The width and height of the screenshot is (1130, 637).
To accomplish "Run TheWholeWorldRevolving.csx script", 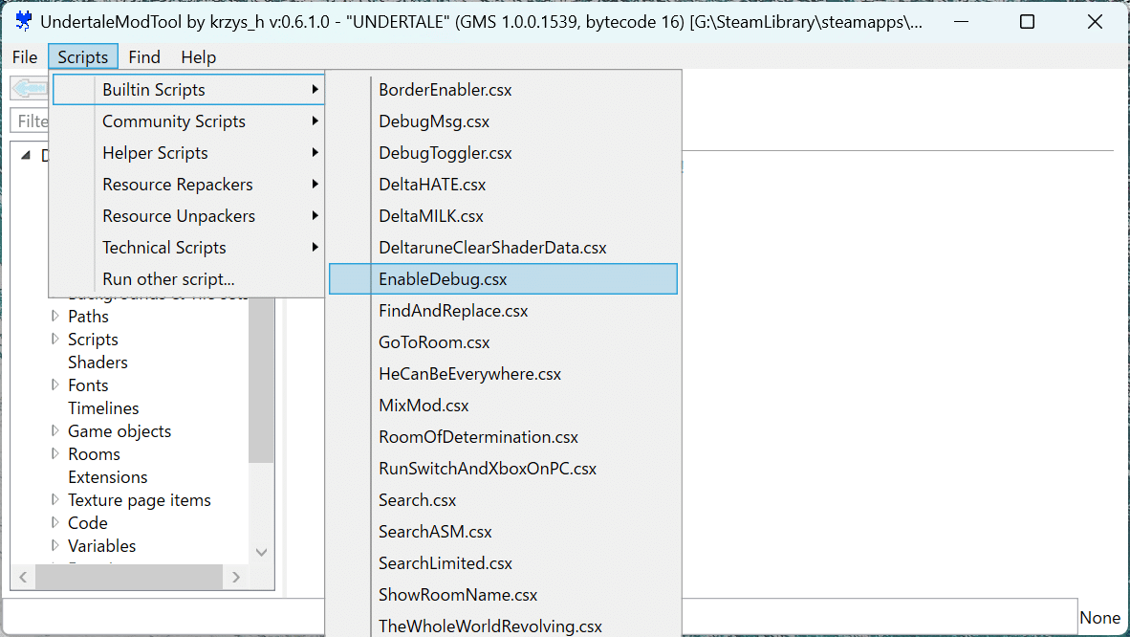I will 503,626.
